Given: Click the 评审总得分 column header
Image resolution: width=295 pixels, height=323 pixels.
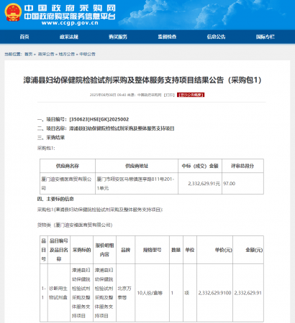Looking at the screenshot, I should click(242, 166).
